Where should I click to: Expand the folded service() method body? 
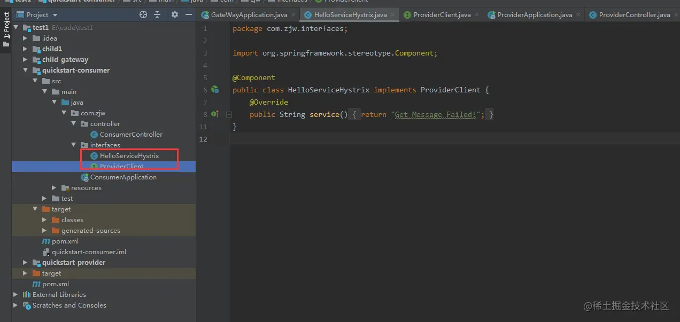pyautogui.click(x=229, y=114)
